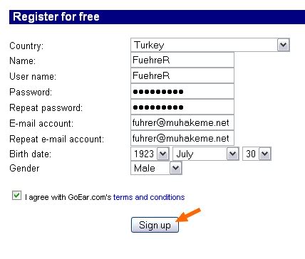Uncheck the agree with GoEar.com terms checkbox
The width and height of the screenshot is (305, 259).
16,196
